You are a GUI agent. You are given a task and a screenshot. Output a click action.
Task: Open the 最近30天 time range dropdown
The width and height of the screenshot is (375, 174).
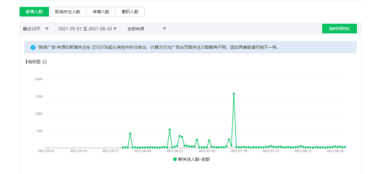(x=35, y=29)
